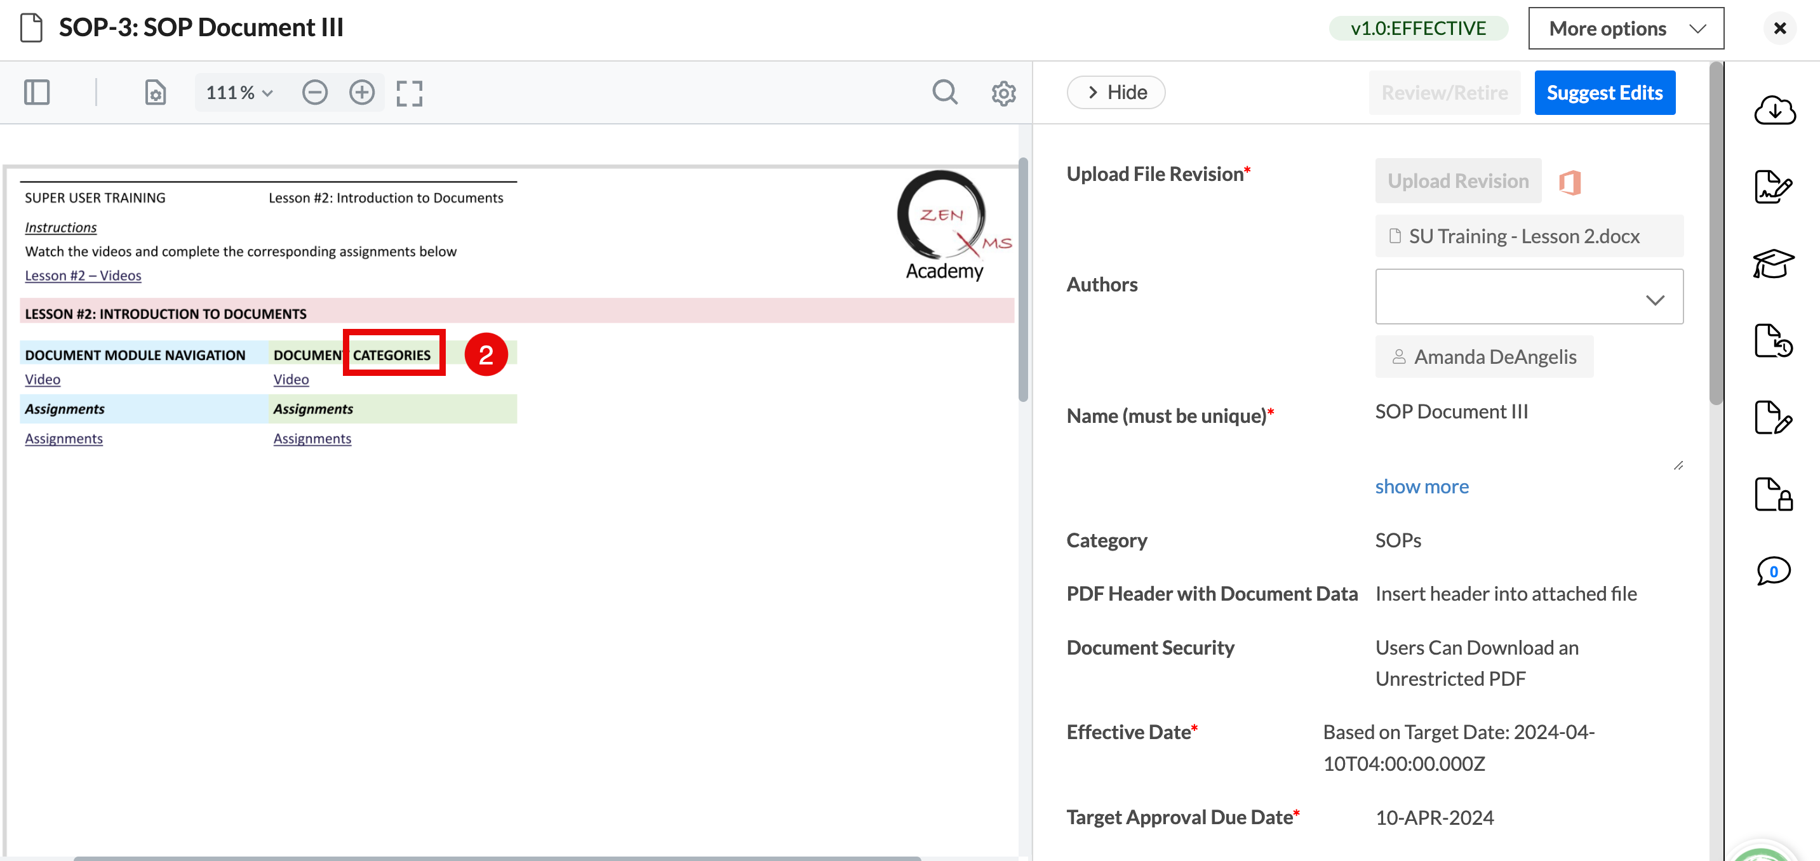Click show more under Name field
Viewport: 1820px width, 861px height.
pos(1422,486)
